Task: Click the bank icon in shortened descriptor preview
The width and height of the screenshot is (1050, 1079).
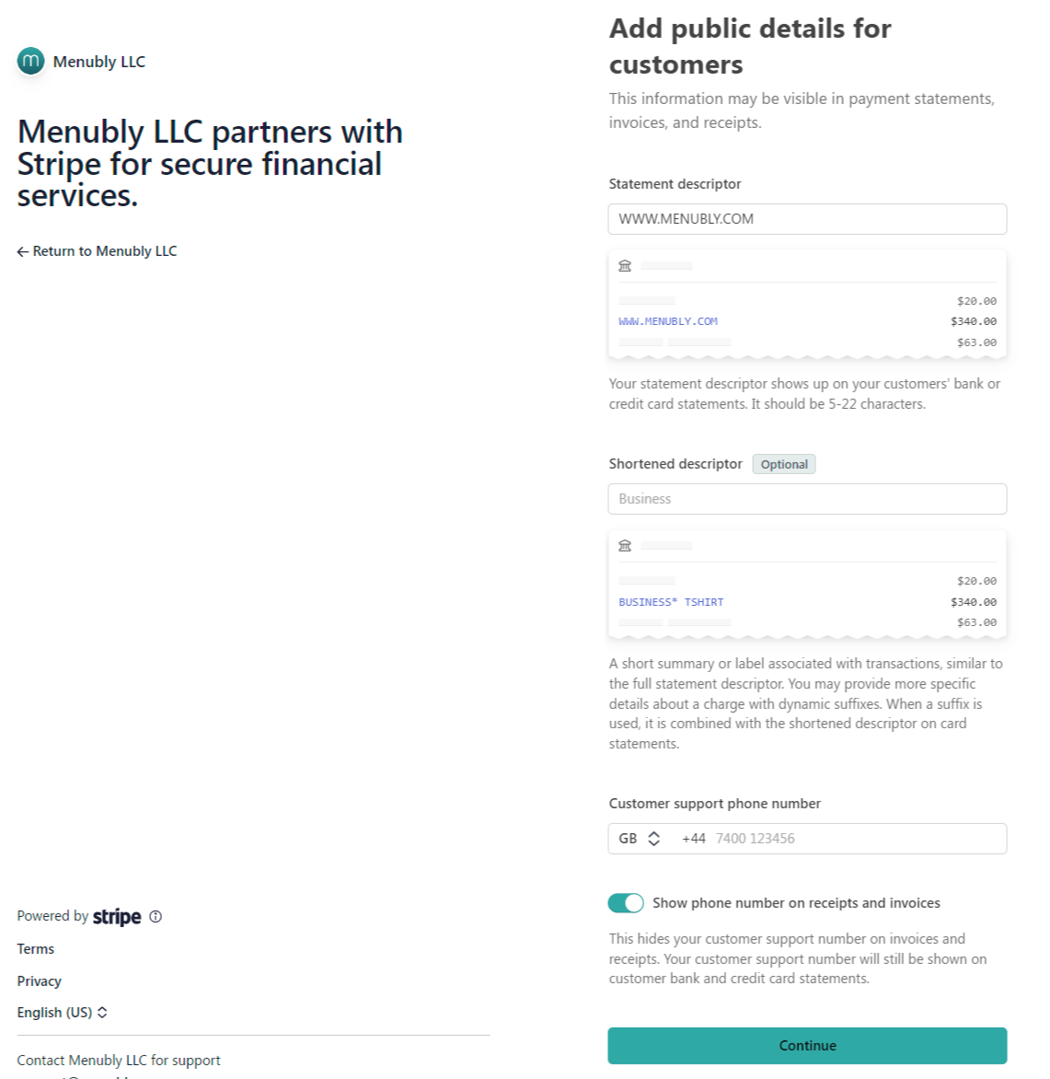Action: click(625, 546)
